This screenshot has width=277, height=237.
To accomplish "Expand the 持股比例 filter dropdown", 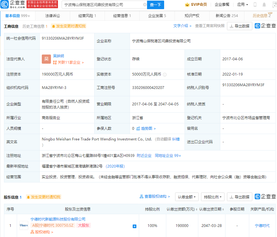I will pos(213,197).
